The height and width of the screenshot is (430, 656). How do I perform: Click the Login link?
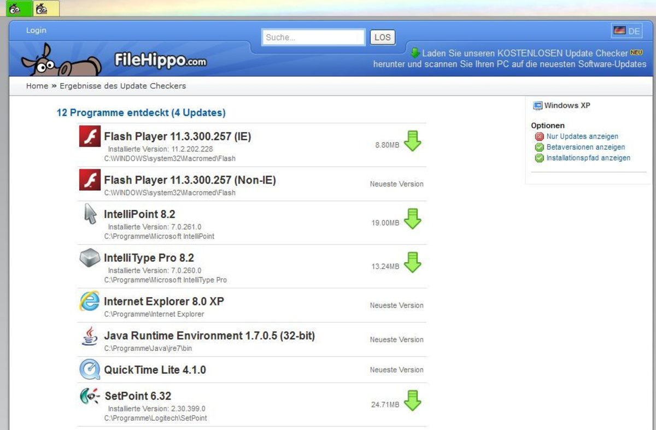[x=36, y=31]
